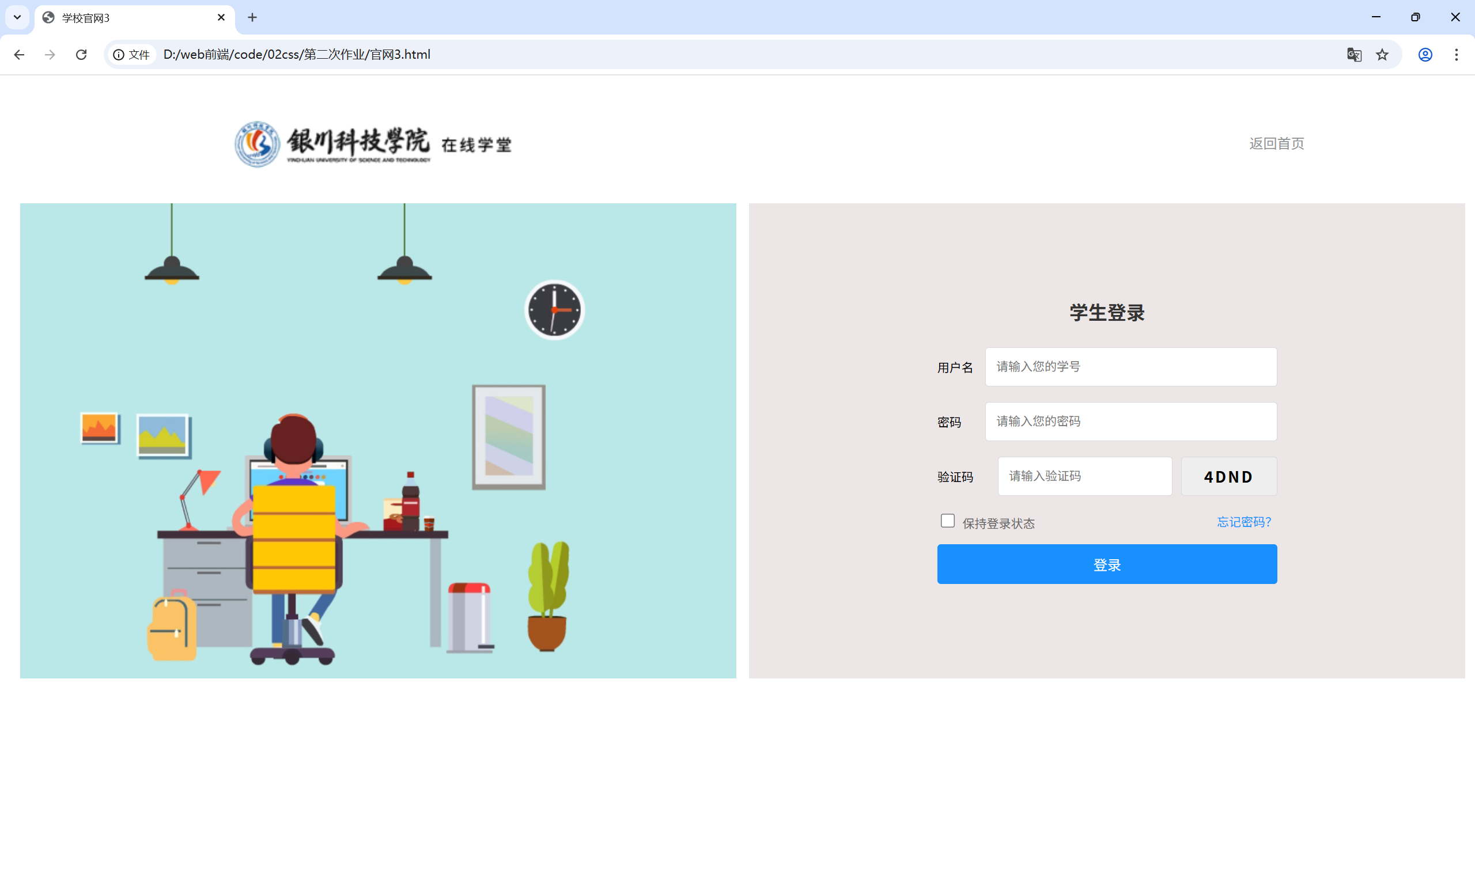Open a new tab with plus button
This screenshot has height=880, width=1475.
point(252,18)
